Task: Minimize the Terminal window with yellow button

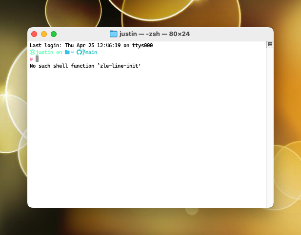Action: click(x=44, y=34)
